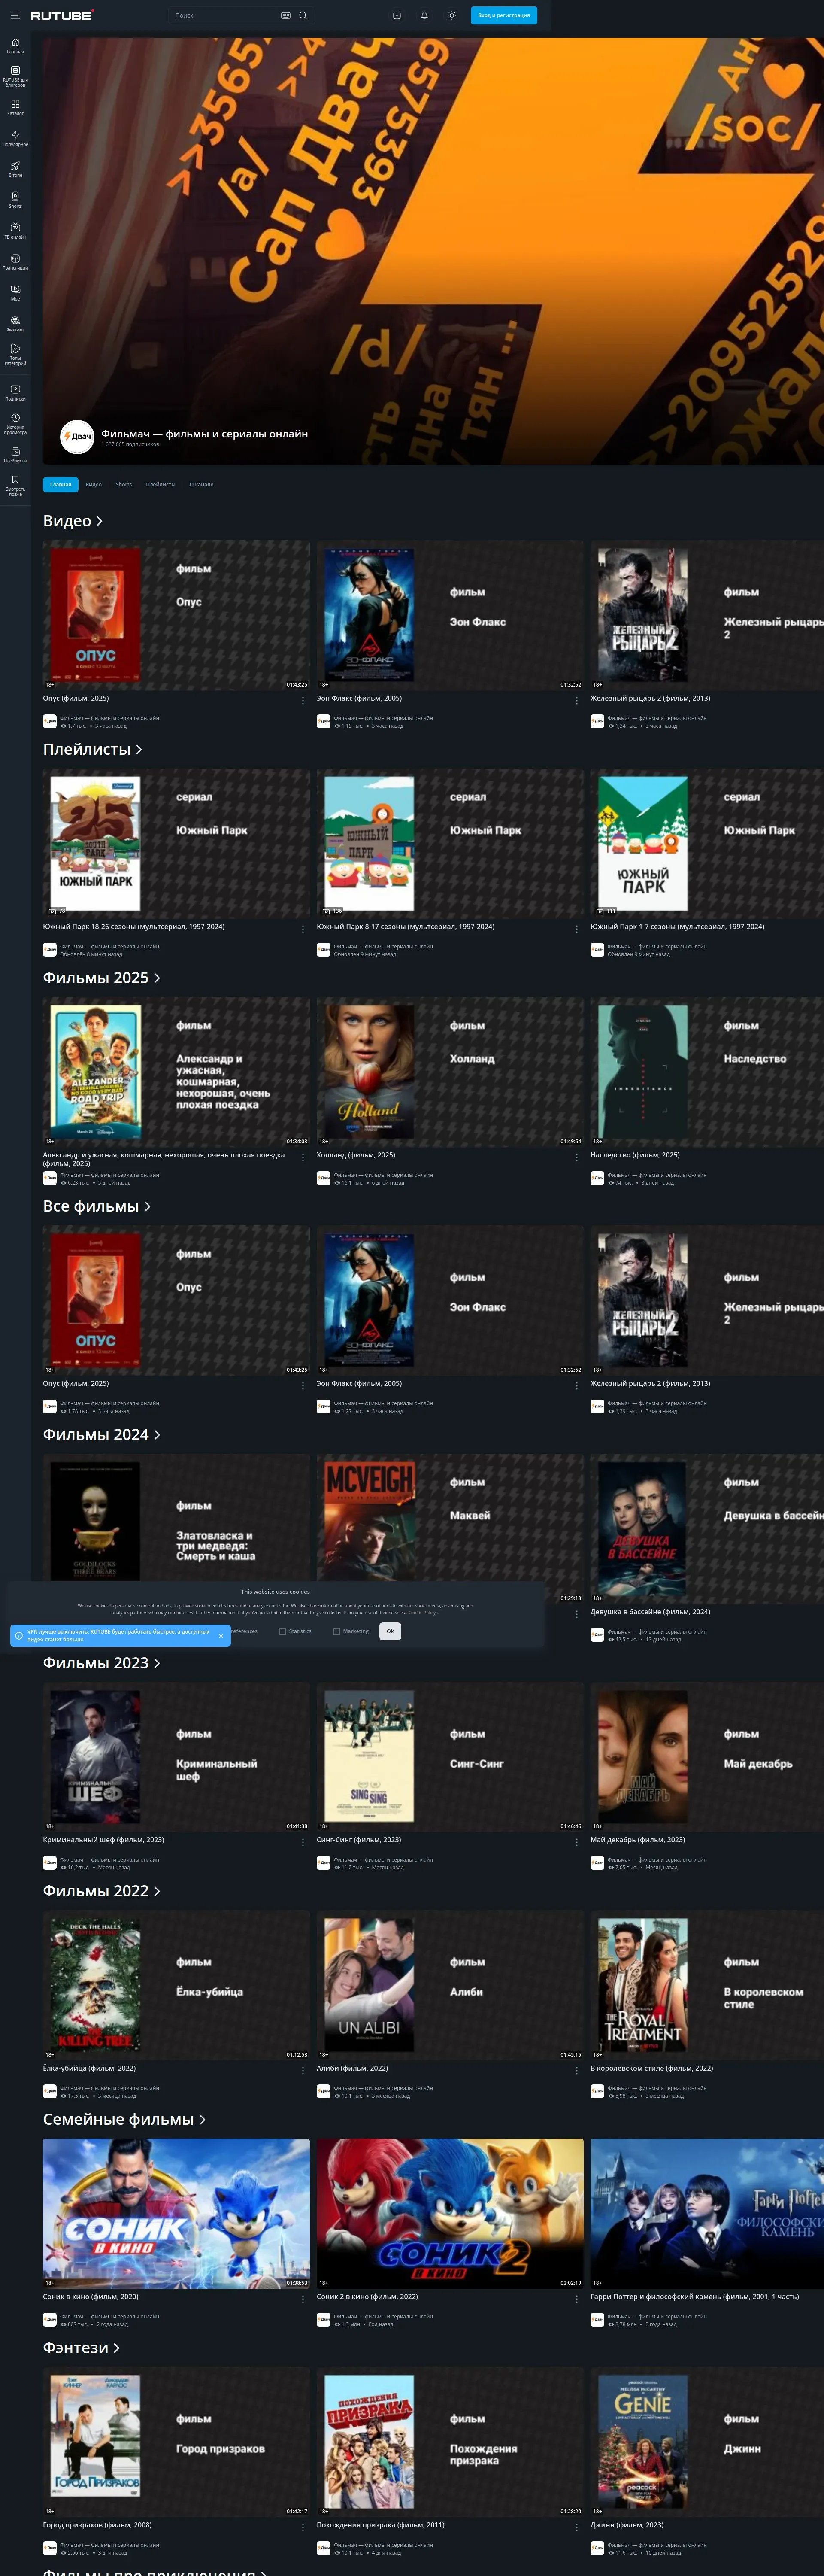Click the Вход и регистрация button
This screenshot has width=824, height=2576.
coord(503,15)
